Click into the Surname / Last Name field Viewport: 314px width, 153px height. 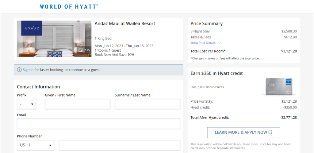click(147, 104)
